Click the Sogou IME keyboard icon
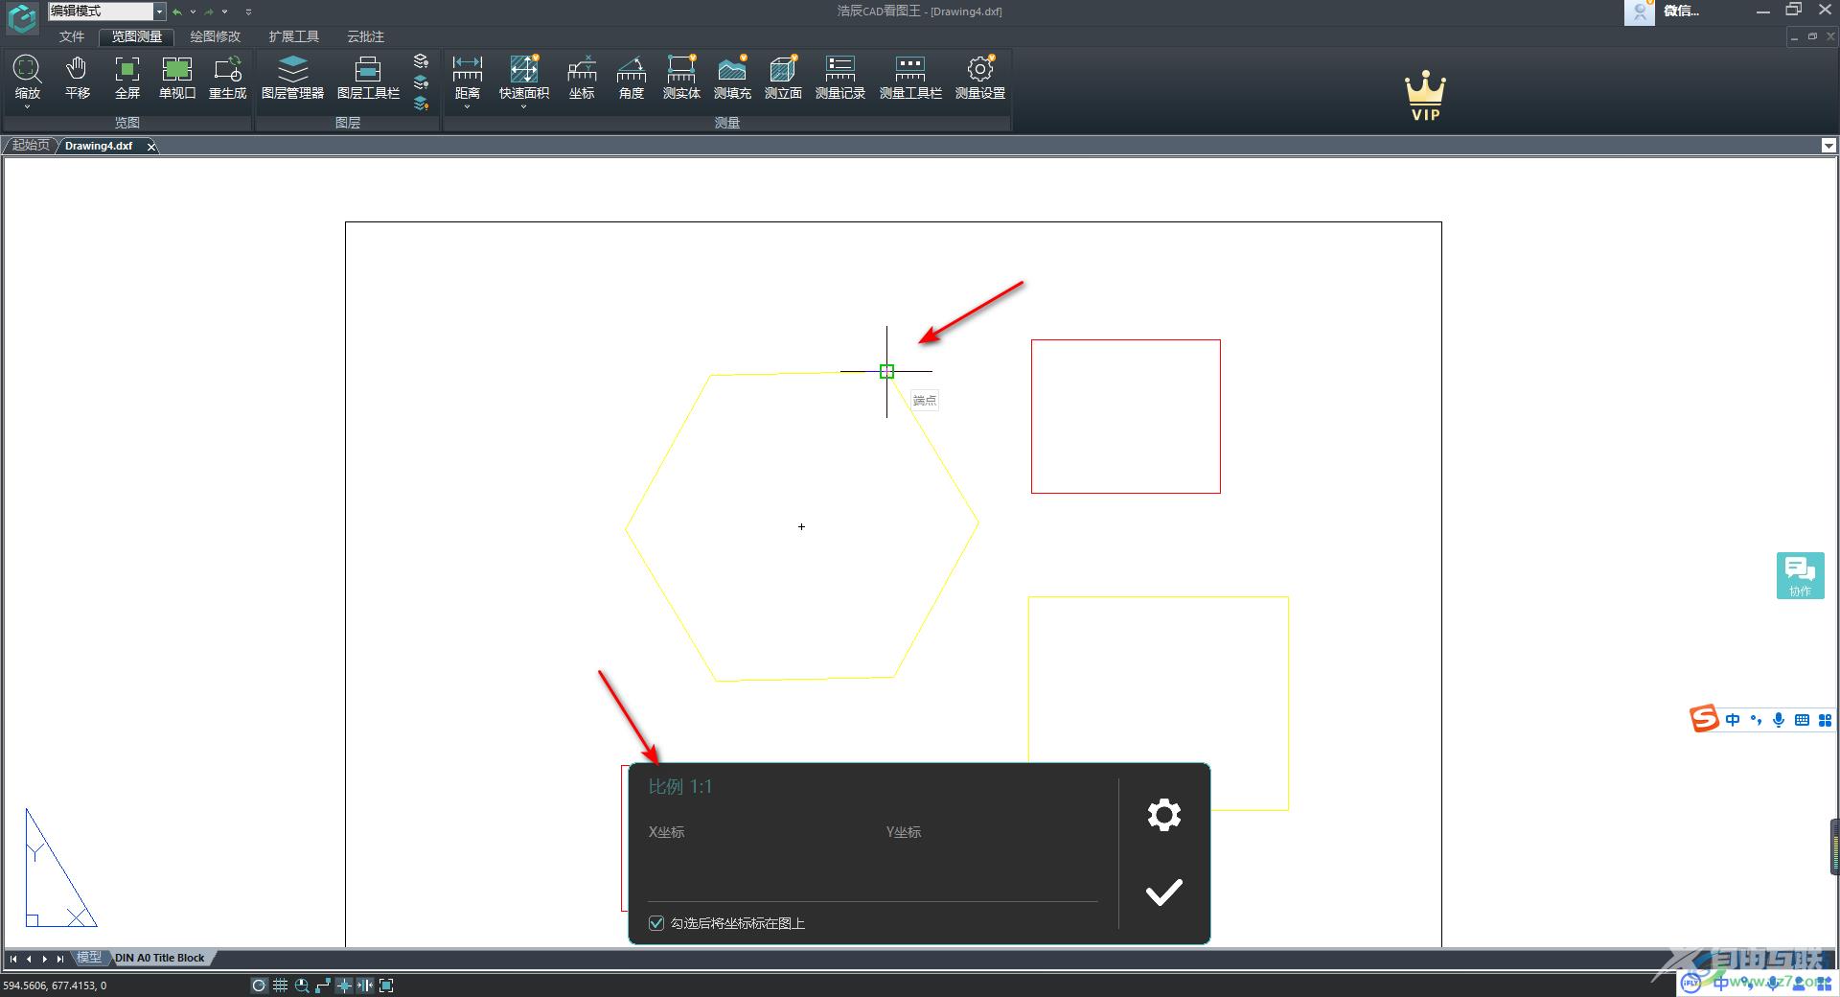Screen dimensions: 1840x997 (1802, 720)
